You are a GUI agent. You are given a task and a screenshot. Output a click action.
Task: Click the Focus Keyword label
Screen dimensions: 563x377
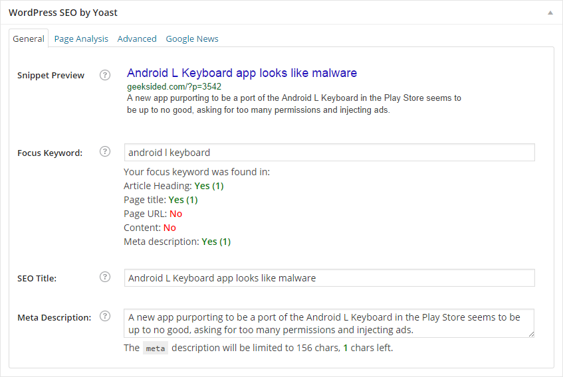tap(50, 153)
